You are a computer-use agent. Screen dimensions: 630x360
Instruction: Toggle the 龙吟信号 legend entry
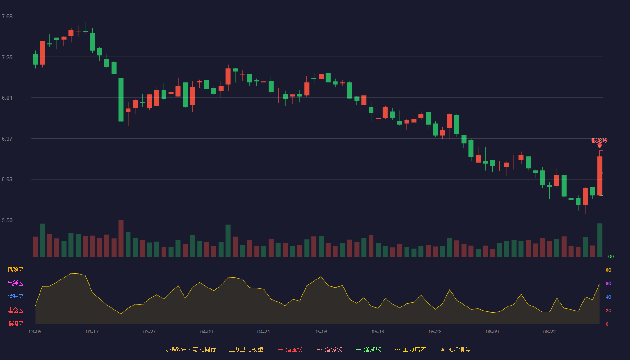(455, 349)
